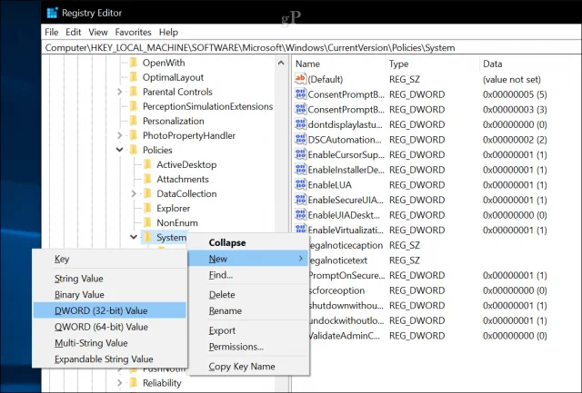Screen dimensions: 582x393
Task: Collapse the System key arrow
Action: (x=134, y=237)
